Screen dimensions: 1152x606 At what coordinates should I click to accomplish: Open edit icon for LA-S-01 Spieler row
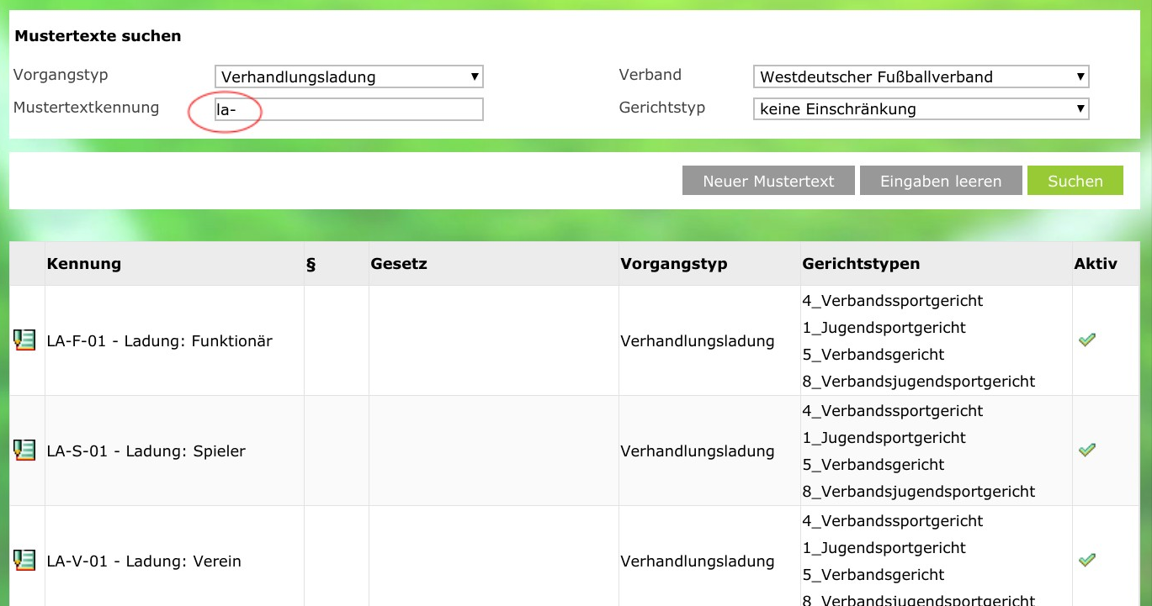pos(24,451)
